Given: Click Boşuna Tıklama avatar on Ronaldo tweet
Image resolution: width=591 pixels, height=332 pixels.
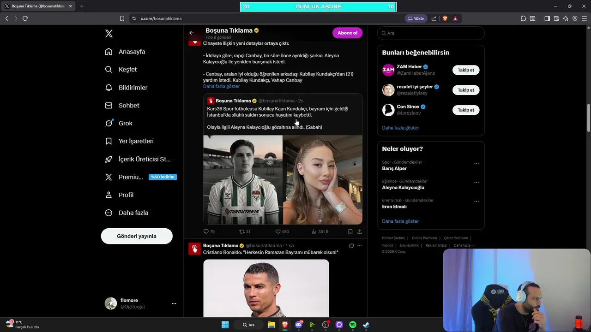Looking at the screenshot, I should 194,249.
